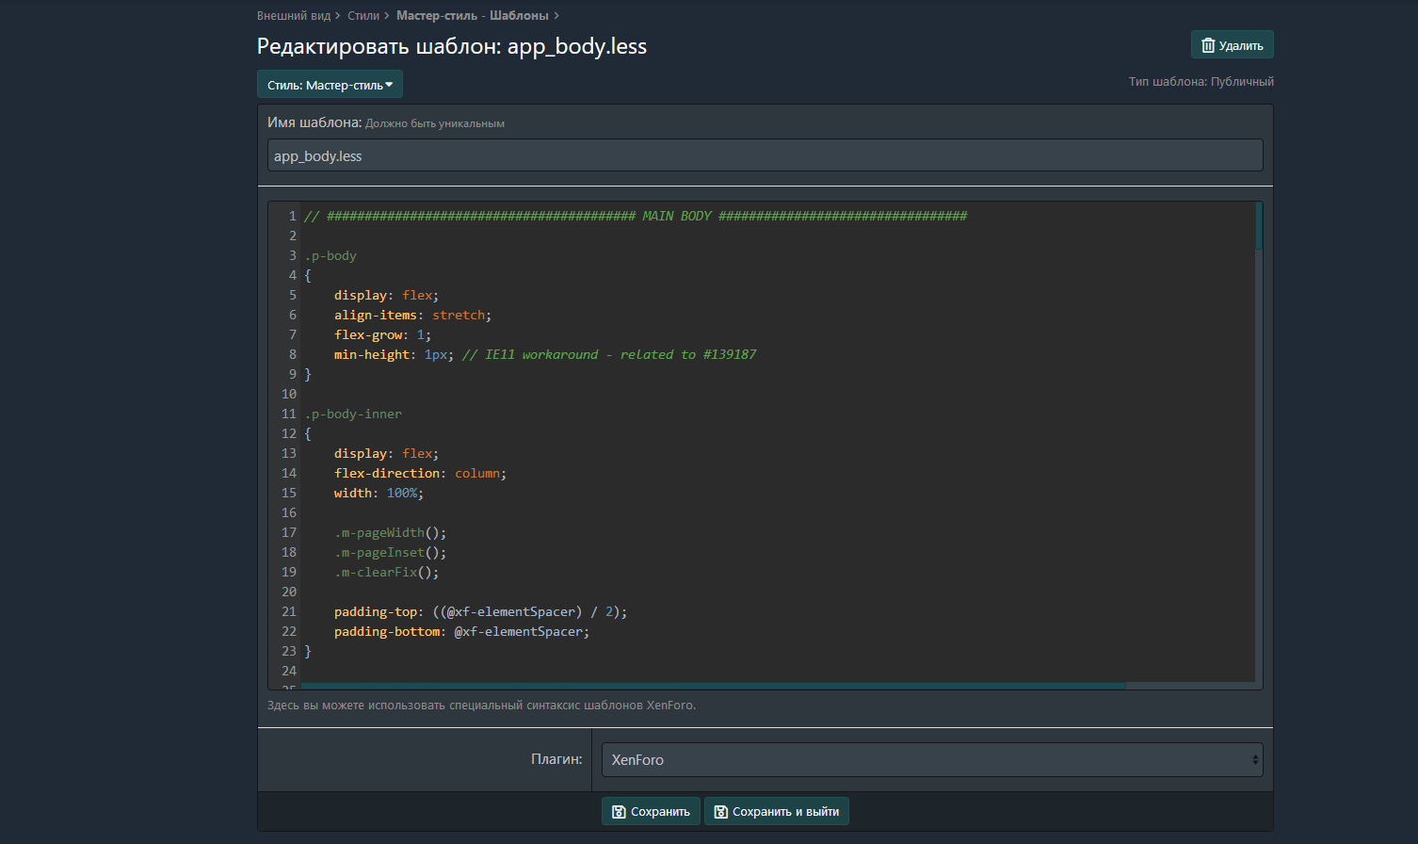Click the flex-direction: column line
Image resolution: width=1418 pixels, height=844 pixels.
(420, 473)
